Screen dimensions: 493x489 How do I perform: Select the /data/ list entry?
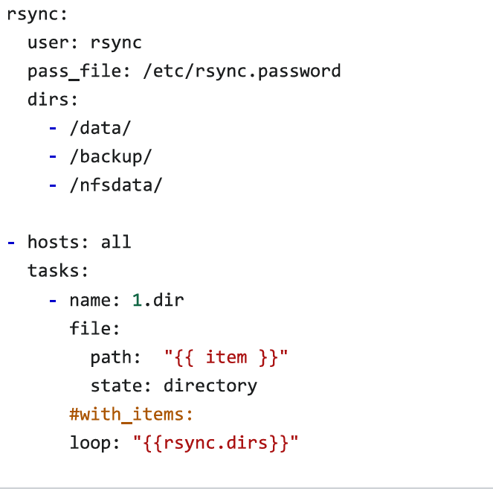click(x=100, y=128)
